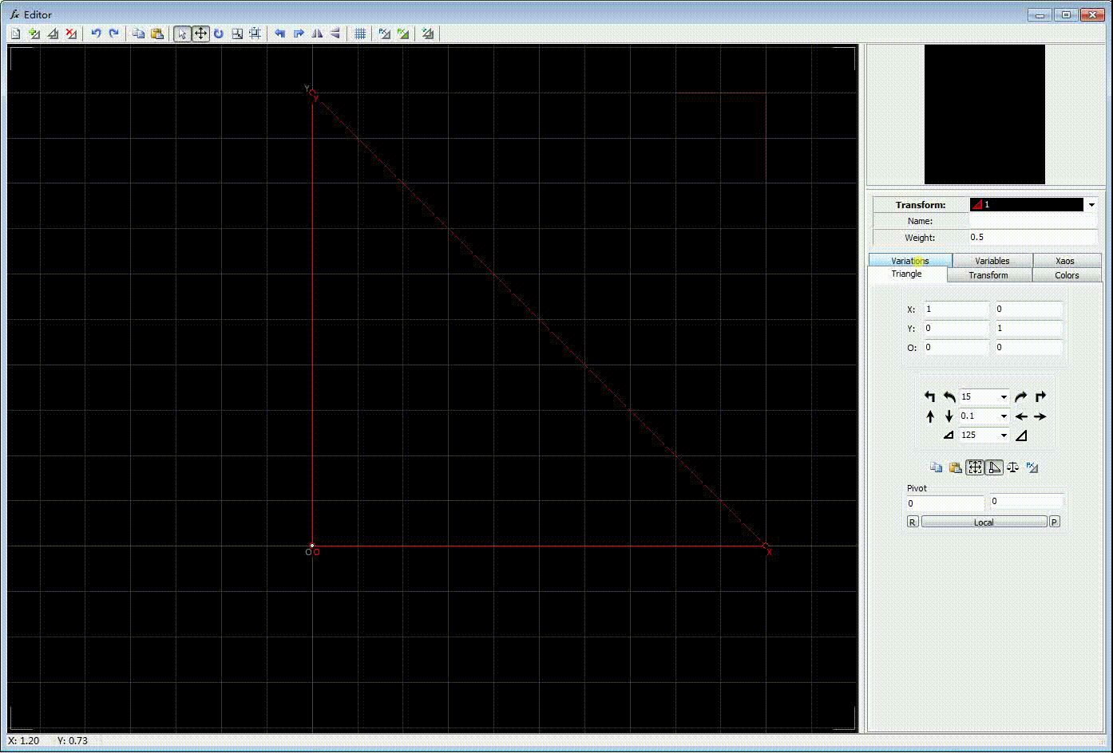Delete the transform with red X icon
Screen dimensions: 1113x753
pos(71,34)
